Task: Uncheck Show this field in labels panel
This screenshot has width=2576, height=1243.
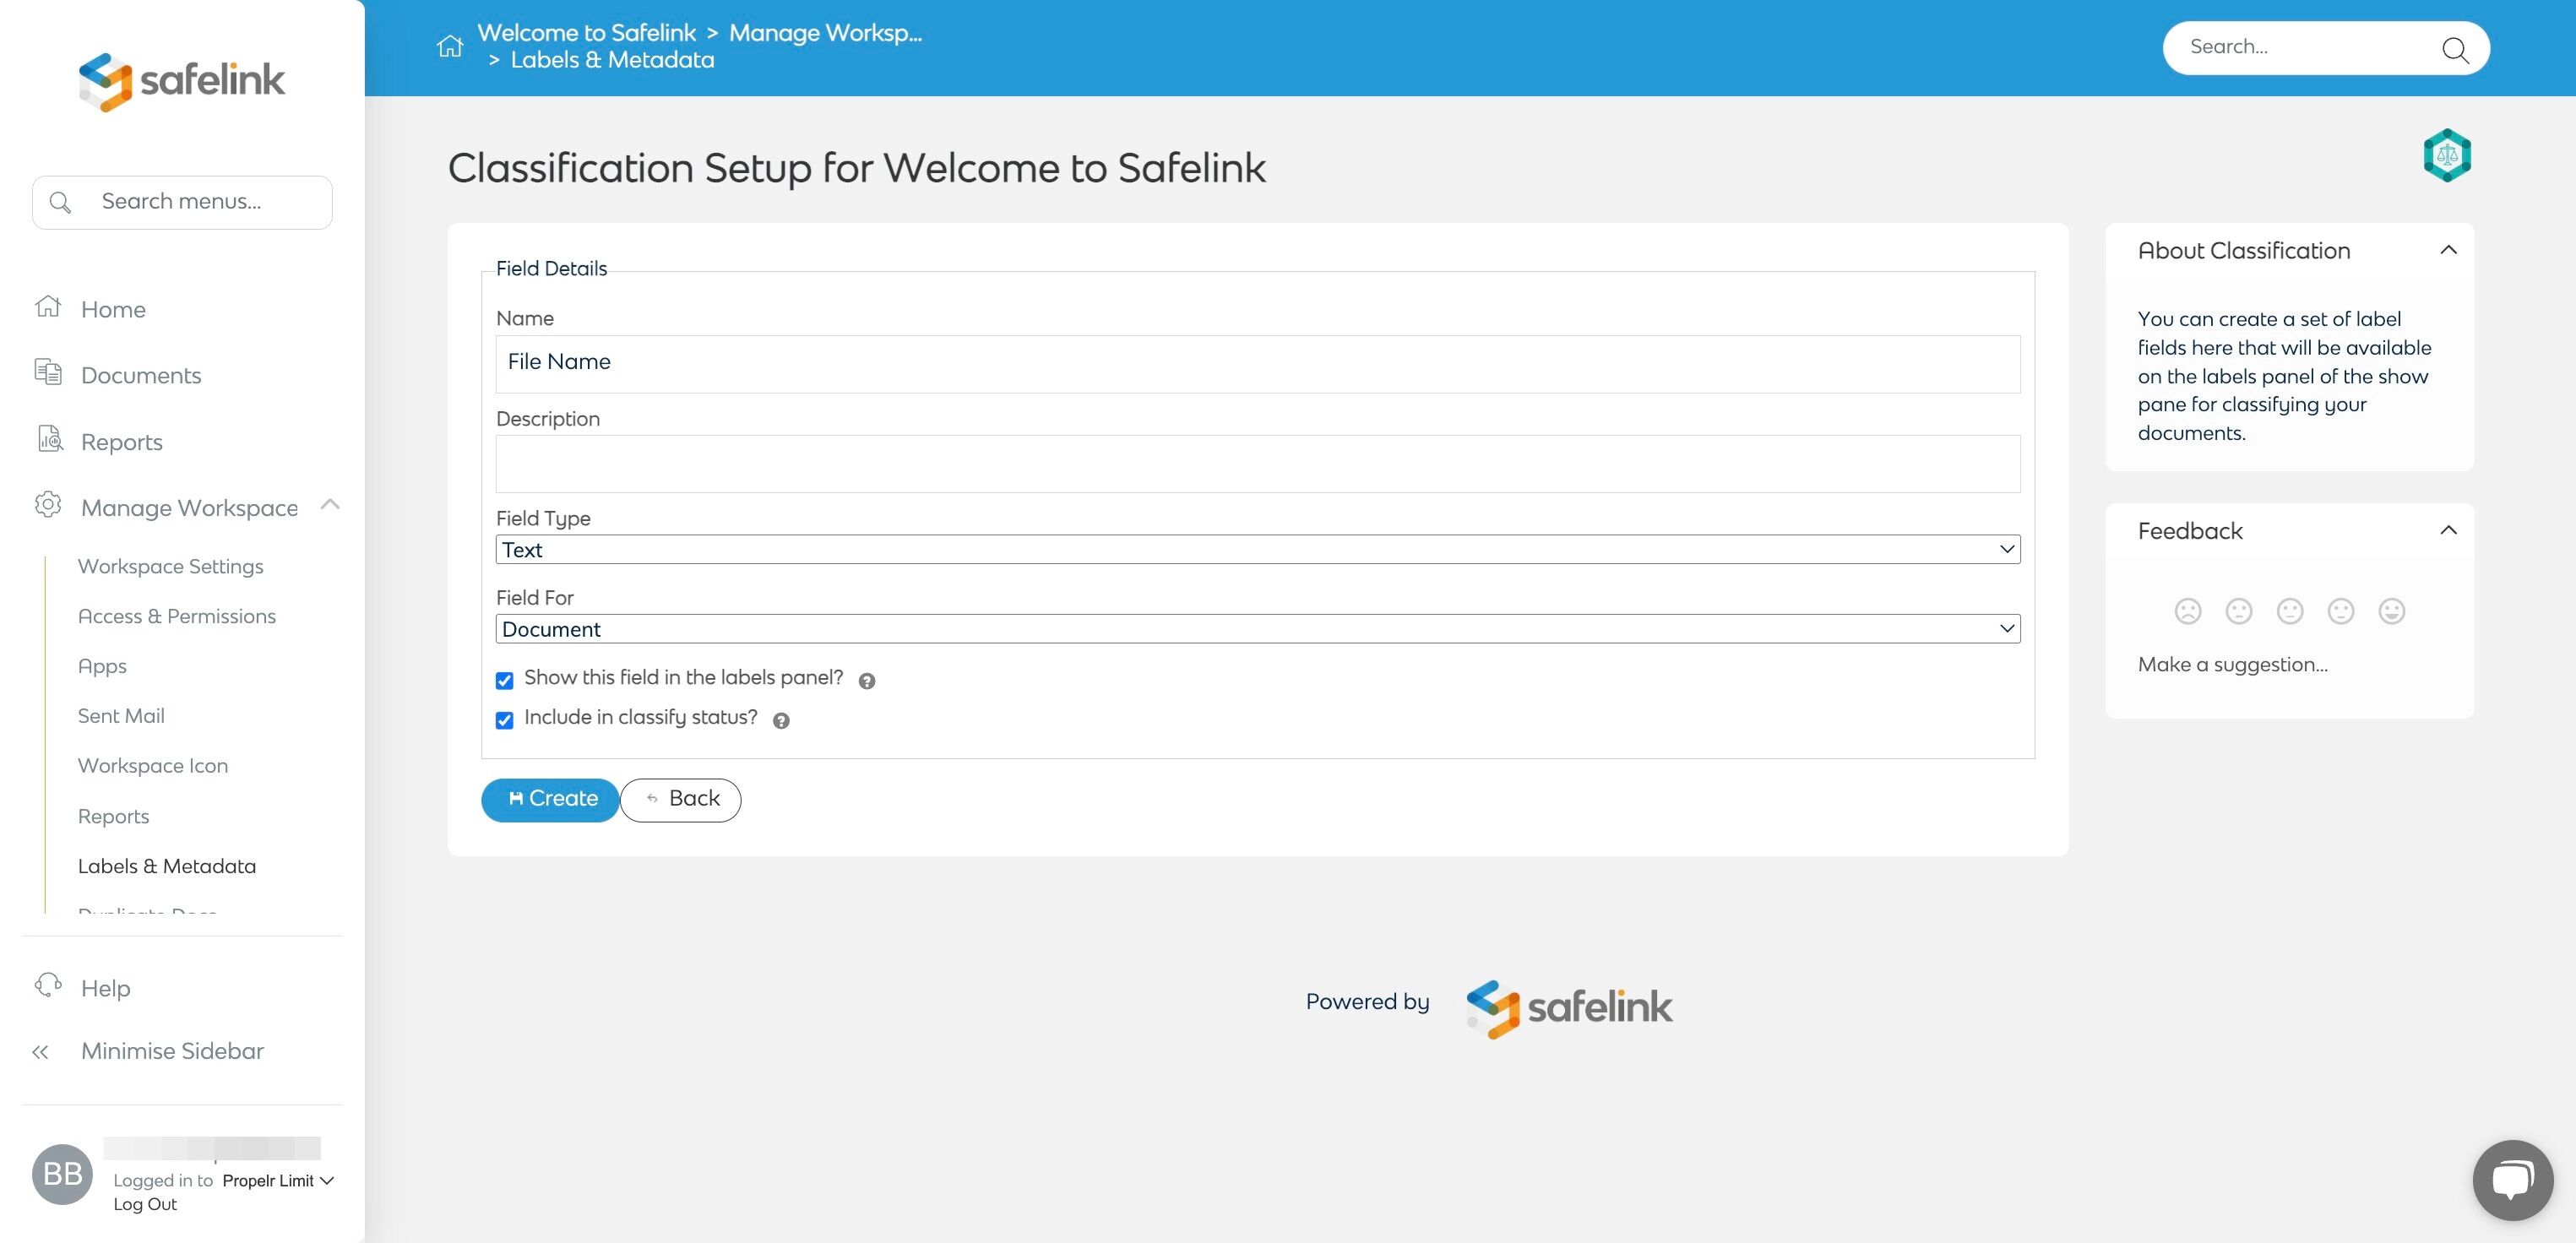Action: coord(505,681)
